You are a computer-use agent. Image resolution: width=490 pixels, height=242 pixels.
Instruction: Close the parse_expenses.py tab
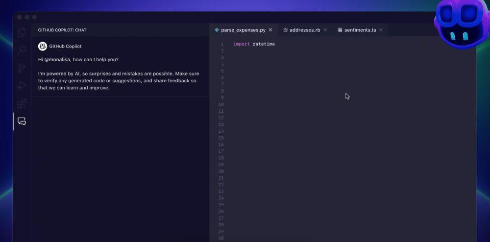point(270,30)
